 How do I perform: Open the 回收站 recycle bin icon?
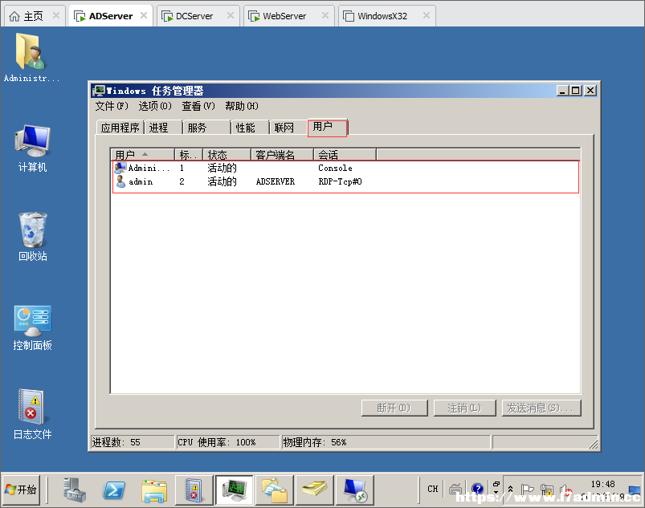(32, 237)
